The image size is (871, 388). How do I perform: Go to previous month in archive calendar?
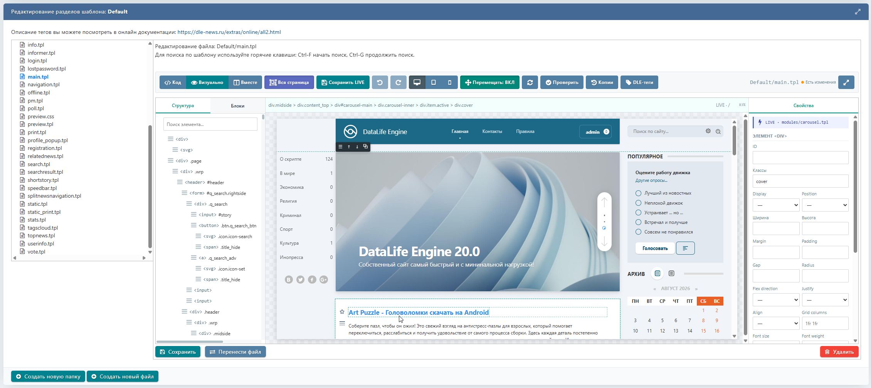[x=654, y=289]
